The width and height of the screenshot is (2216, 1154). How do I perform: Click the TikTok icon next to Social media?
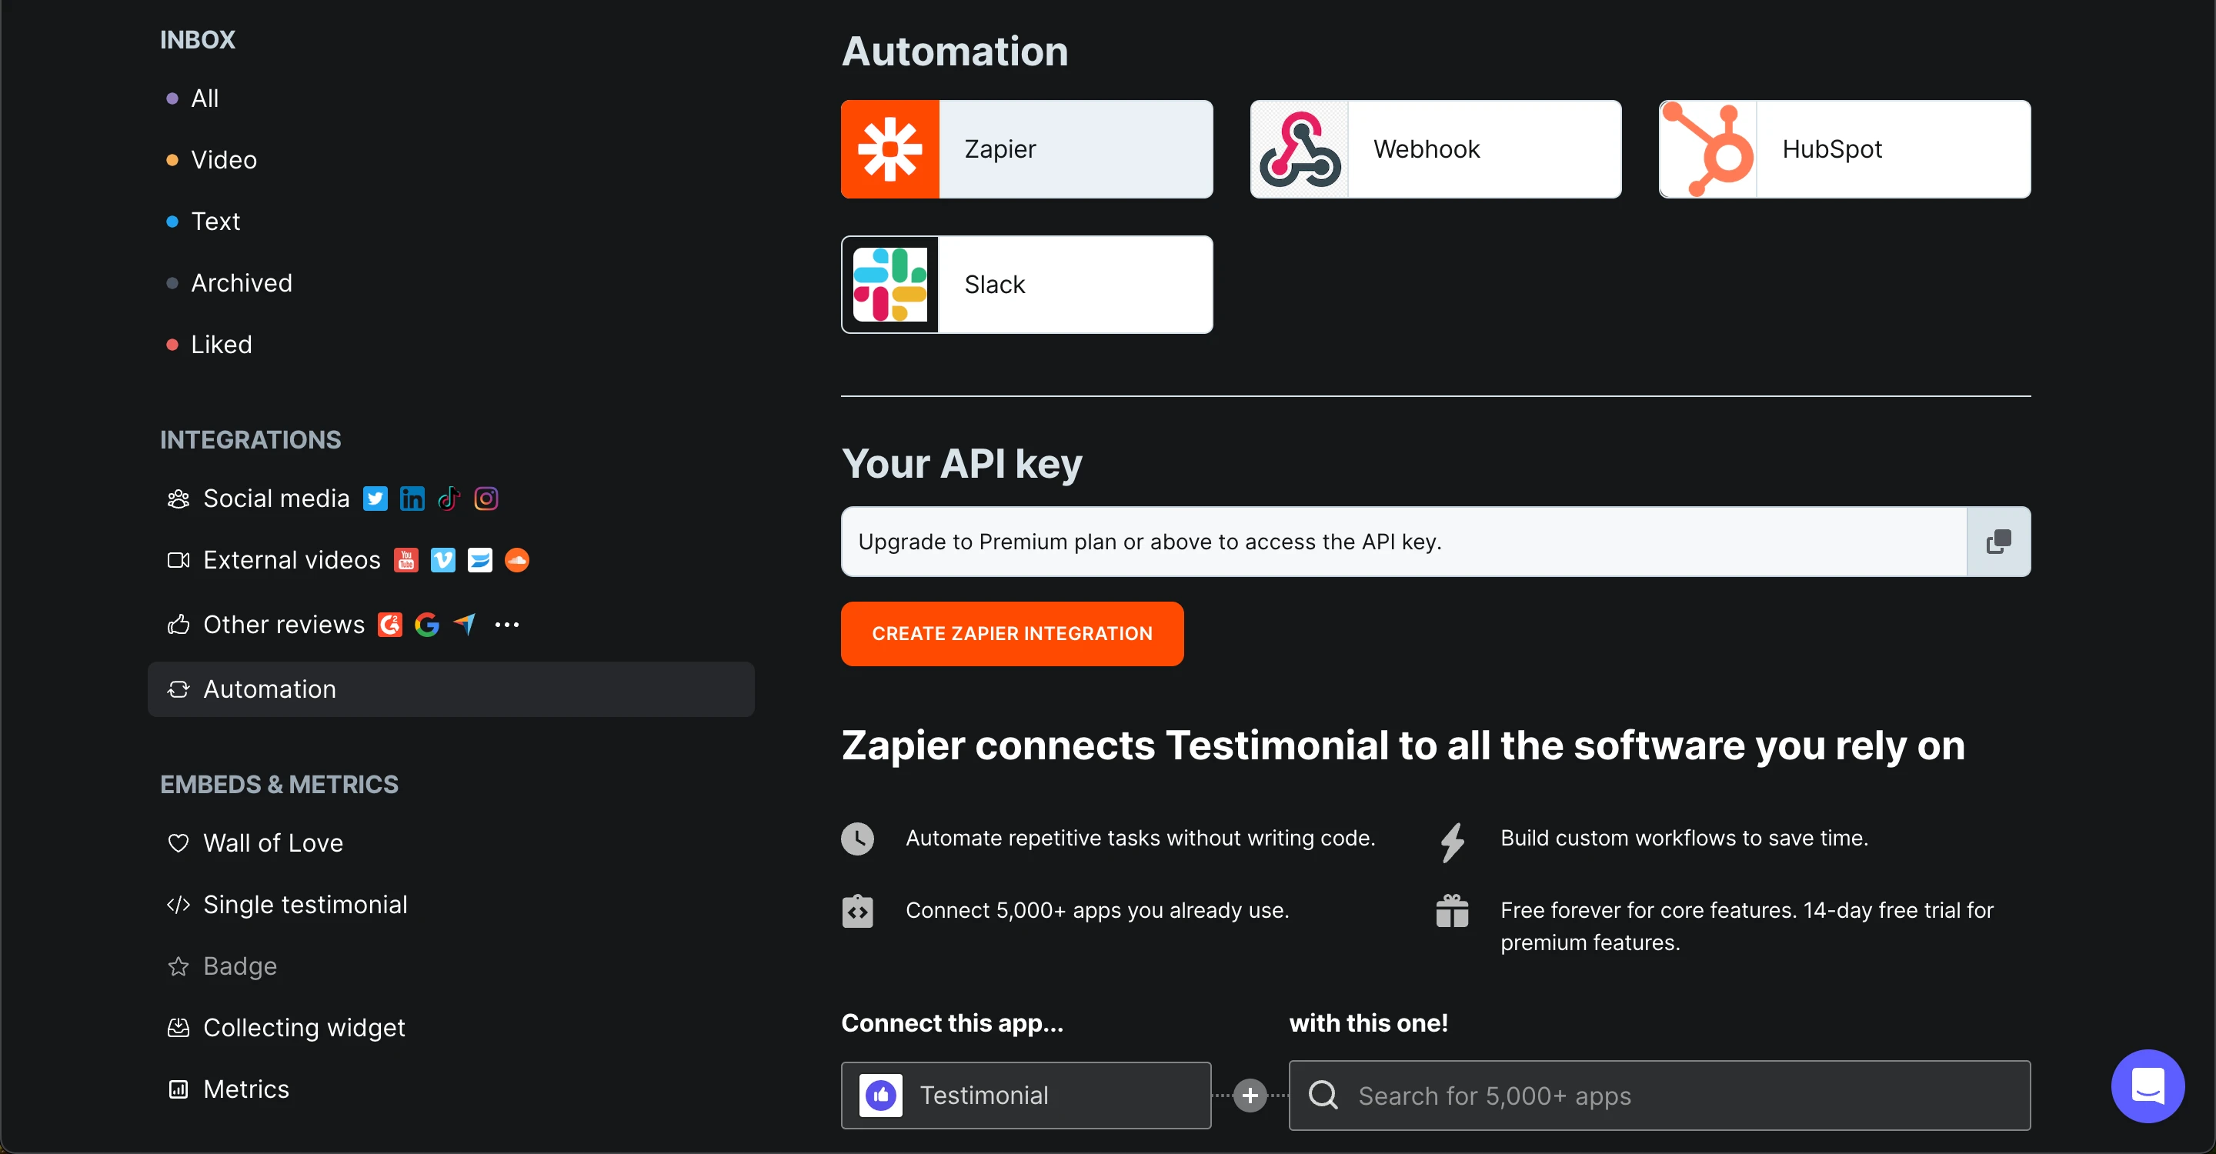click(x=449, y=499)
